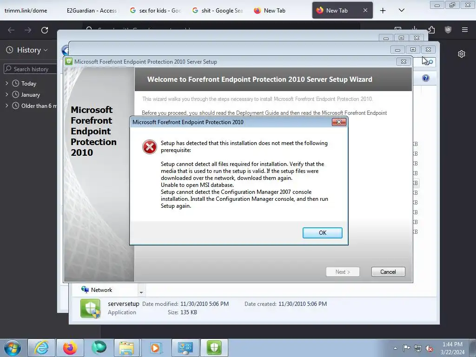Click the uBlock Origin shield icon
476x357 pixels.
click(x=448, y=30)
